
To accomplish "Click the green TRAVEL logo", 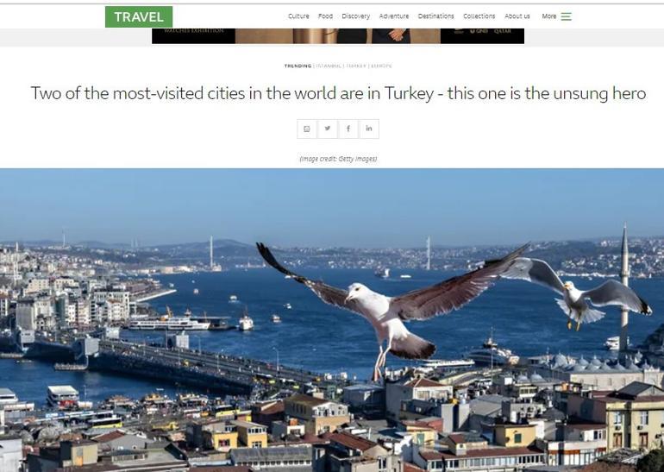I will 139,17.
